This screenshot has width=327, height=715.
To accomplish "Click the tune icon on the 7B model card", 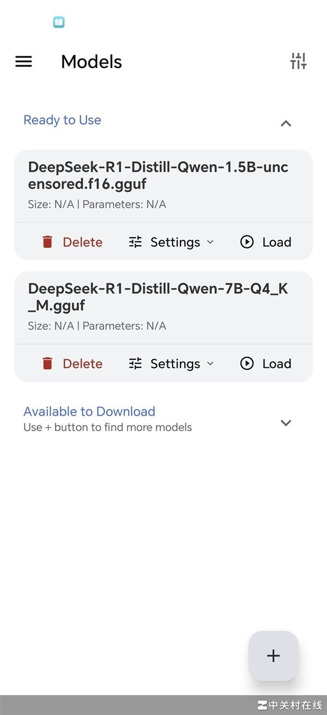I will pyautogui.click(x=135, y=363).
